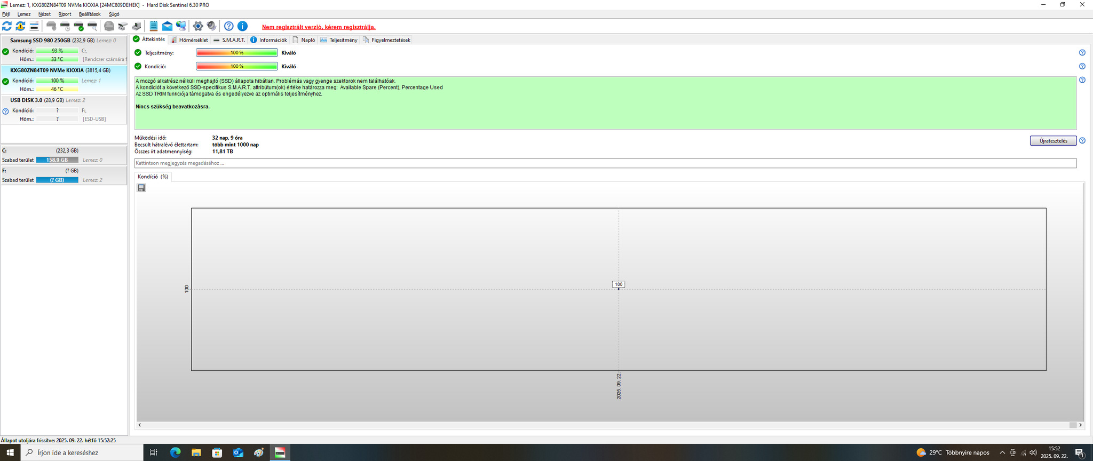
Task: Switch to the Áttekintés tab
Action: [x=149, y=39]
